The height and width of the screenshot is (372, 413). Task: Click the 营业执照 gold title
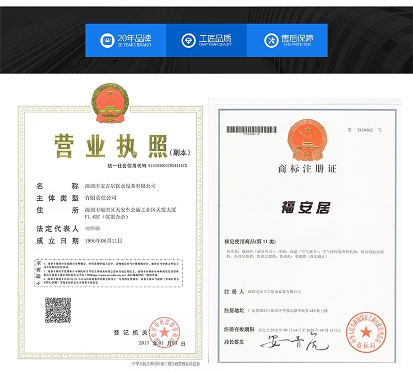click(111, 146)
